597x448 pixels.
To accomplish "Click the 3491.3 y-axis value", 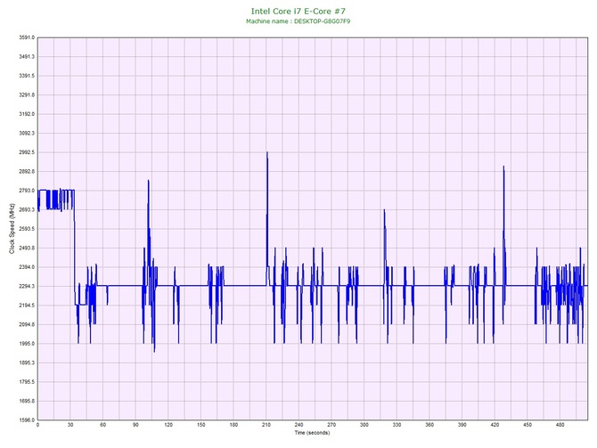I will click(x=27, y=57).
